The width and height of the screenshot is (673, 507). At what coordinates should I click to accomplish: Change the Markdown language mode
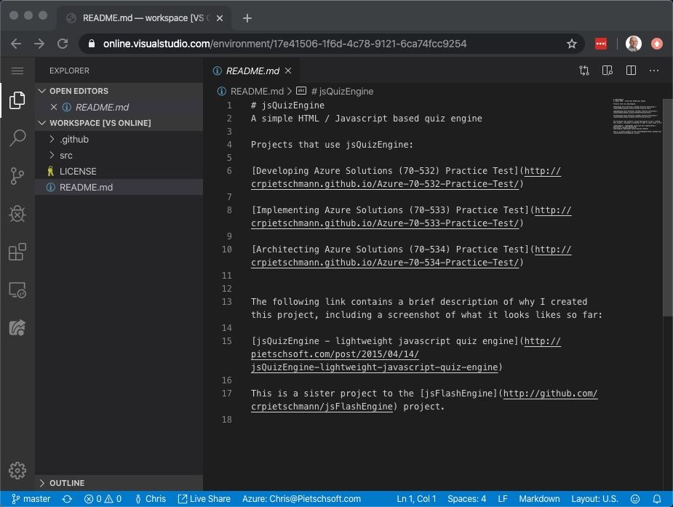pos(539,499)
